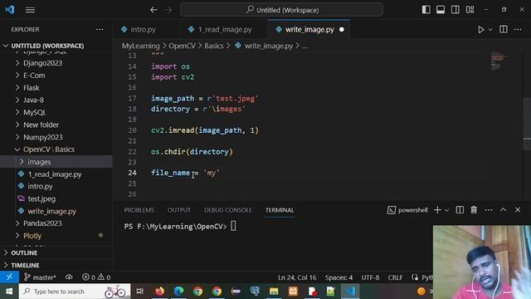
Task: Split the terminal
Action: tap(460, 210)
